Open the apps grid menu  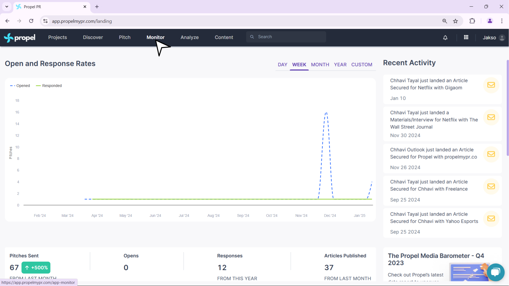tap(466, 37)
